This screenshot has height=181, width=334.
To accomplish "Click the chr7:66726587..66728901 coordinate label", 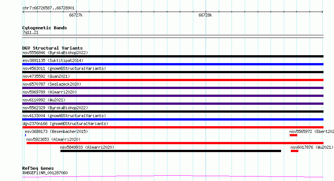I will coord(48,8).
